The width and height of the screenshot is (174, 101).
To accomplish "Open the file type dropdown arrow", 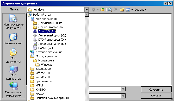I will 123,96.
